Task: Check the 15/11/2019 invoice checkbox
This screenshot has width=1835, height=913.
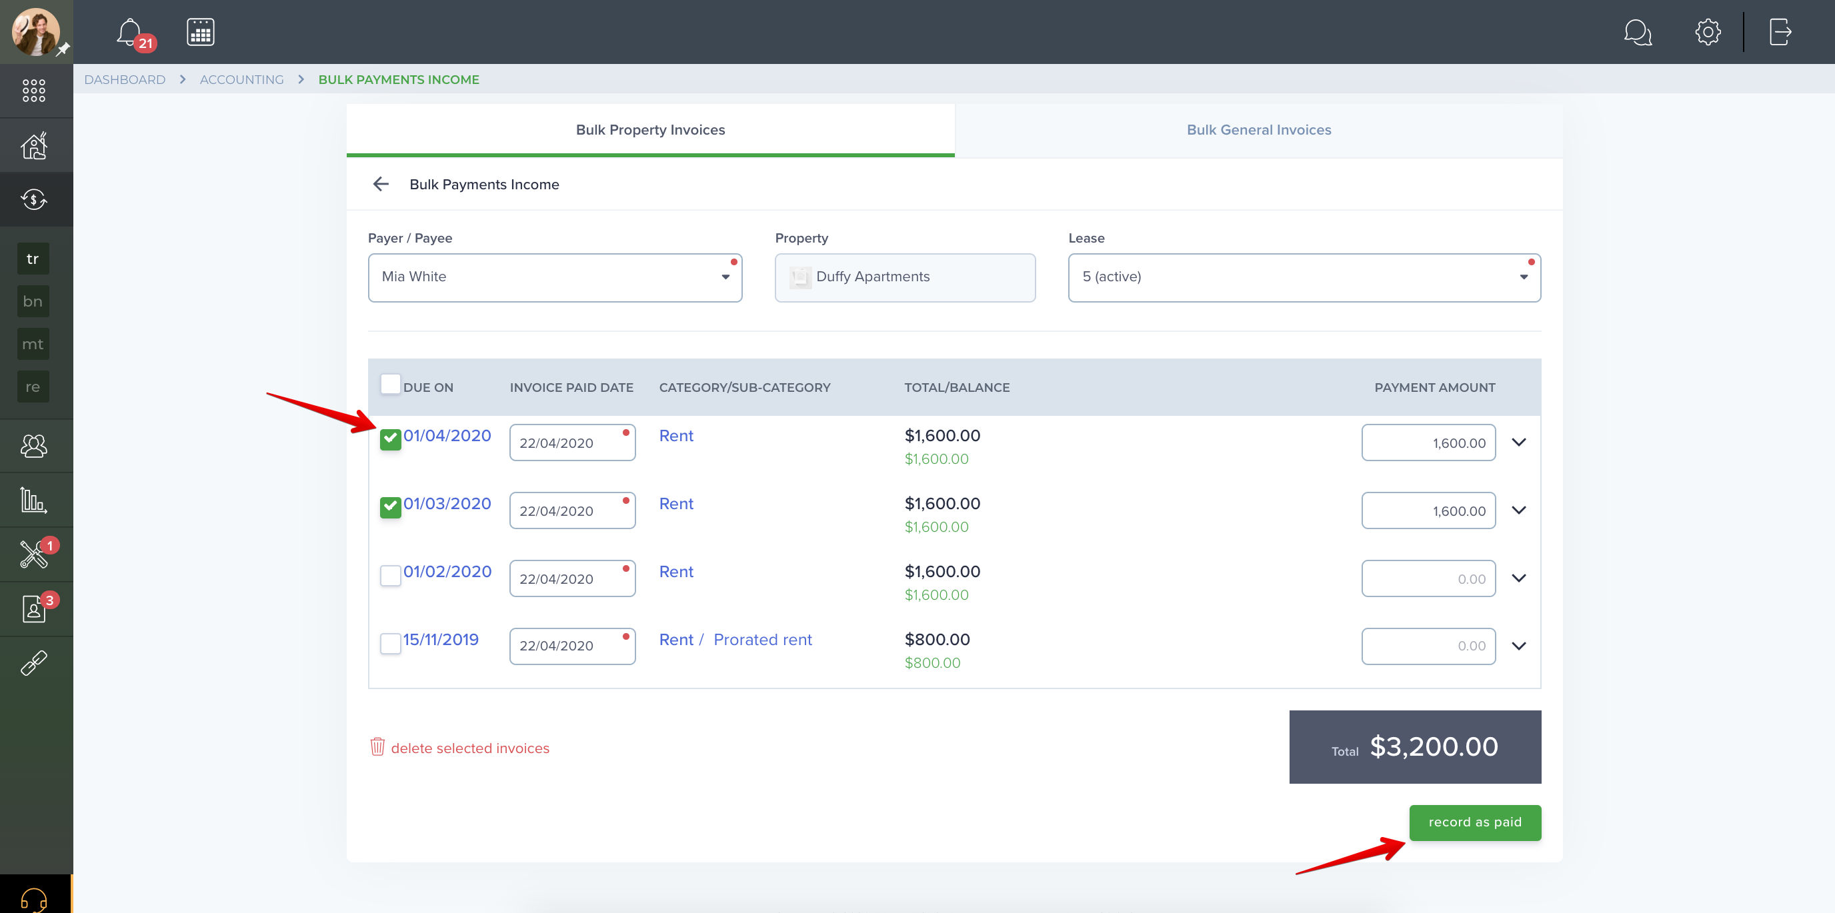Action: point(390,643)
